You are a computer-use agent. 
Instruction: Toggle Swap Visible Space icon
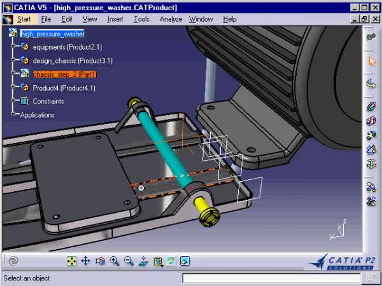tap(185, 261)
